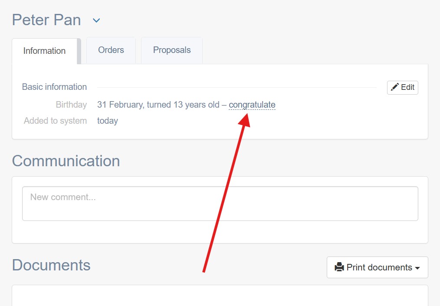The height and width of the screenshot is (306, 440).
Task: Click the Edit button with pencil
Action: tap(402, 88)
